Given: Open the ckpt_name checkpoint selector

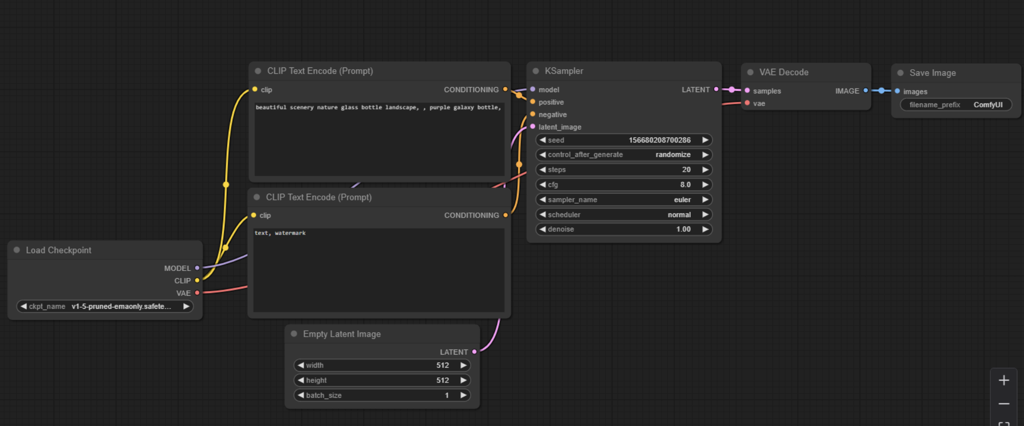Looking at the screenshot, I should 105,306.
